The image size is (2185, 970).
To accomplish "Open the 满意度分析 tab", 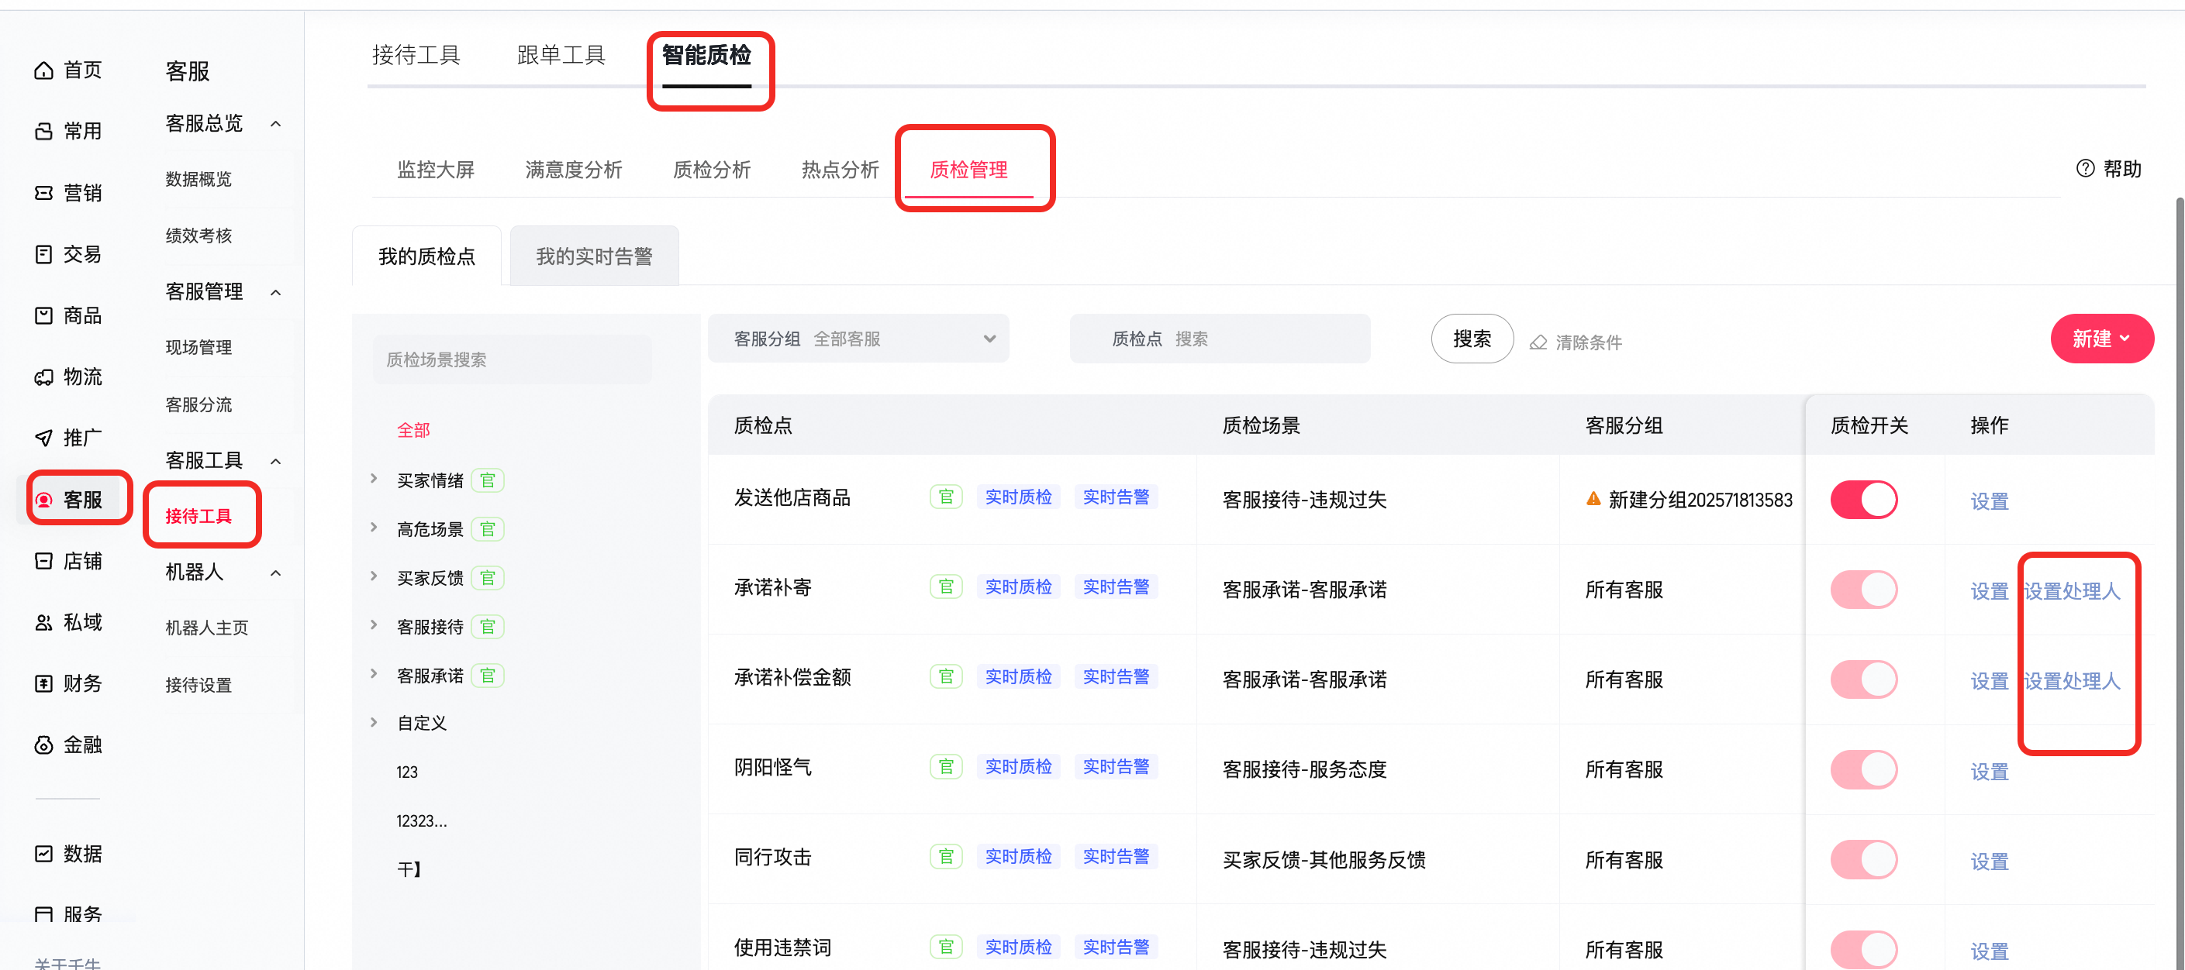I will (x=575, y=170).
